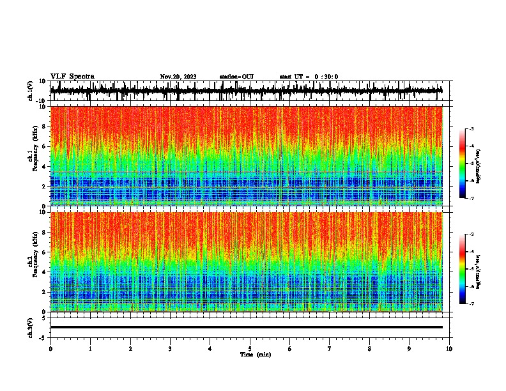Click "-3" tick on ch.2 colorbar
The width and height of the screenshot is (506, 391).
(471, 234)
